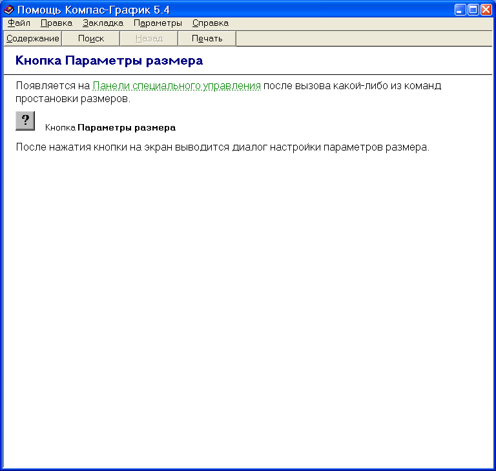Maximize the Помощь Компас-График window
Viewport: 496px width, 471px height.
(x=473, y=10)
